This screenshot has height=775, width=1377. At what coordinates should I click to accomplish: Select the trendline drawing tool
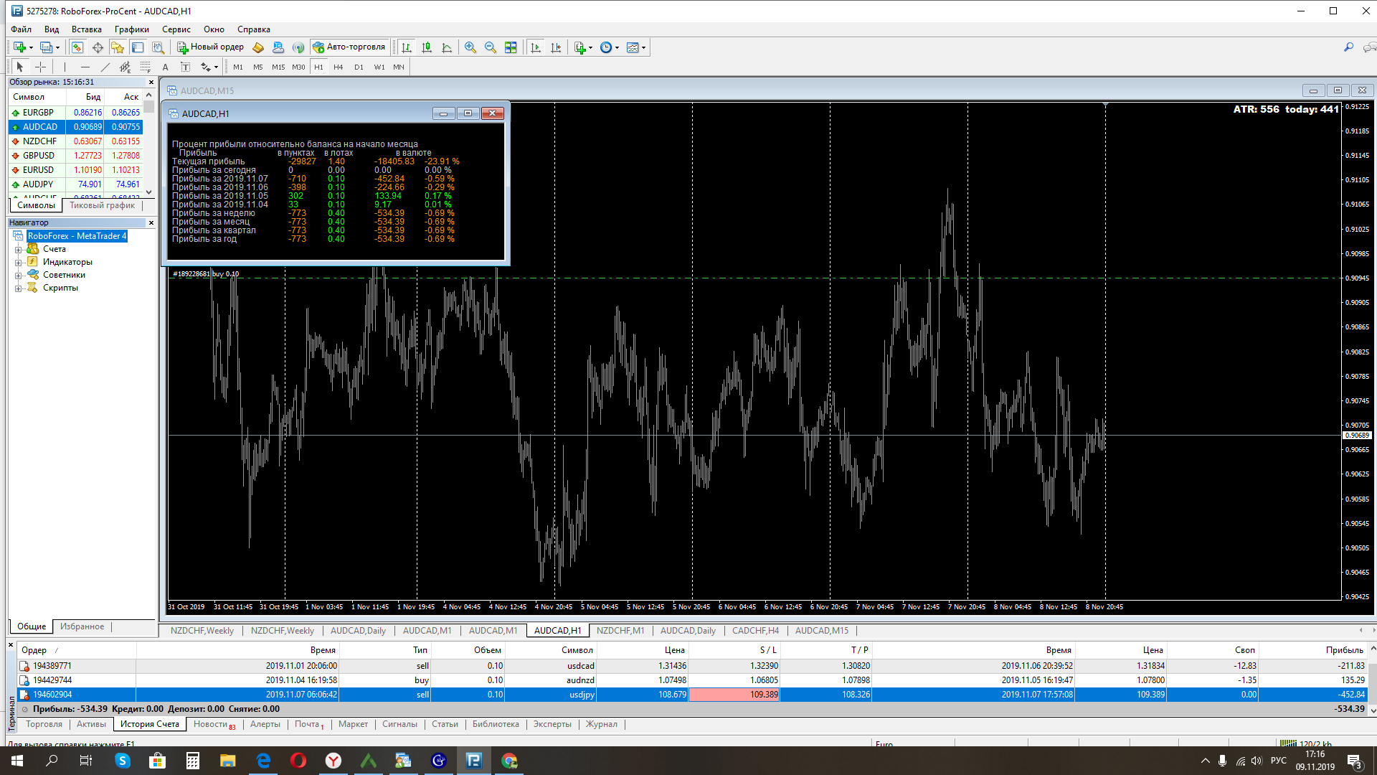click(105, 67)
